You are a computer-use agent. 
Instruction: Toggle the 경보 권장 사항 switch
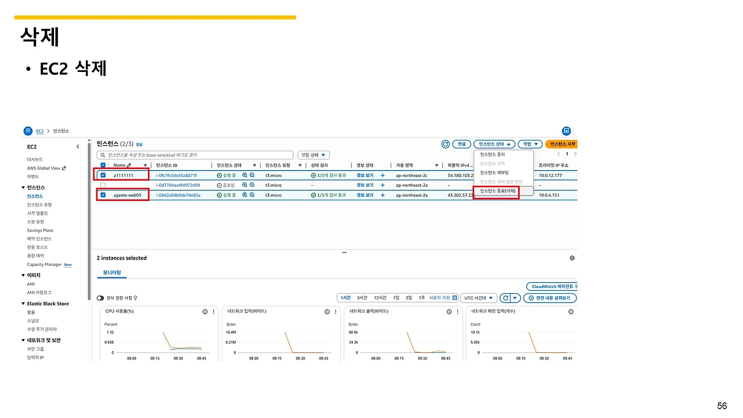(100, 298)
